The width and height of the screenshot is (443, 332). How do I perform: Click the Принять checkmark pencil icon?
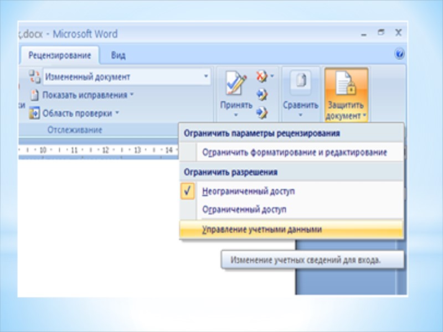(236, 83)
